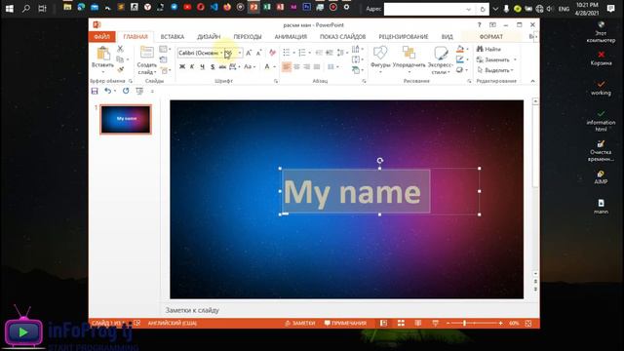Start slideshow from quick access toolbar icon
624x351 pixels.
point(139,91)
